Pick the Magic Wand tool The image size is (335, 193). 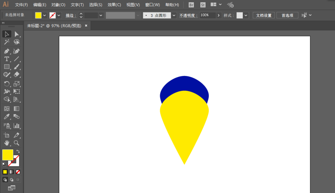tap(6, 42)
